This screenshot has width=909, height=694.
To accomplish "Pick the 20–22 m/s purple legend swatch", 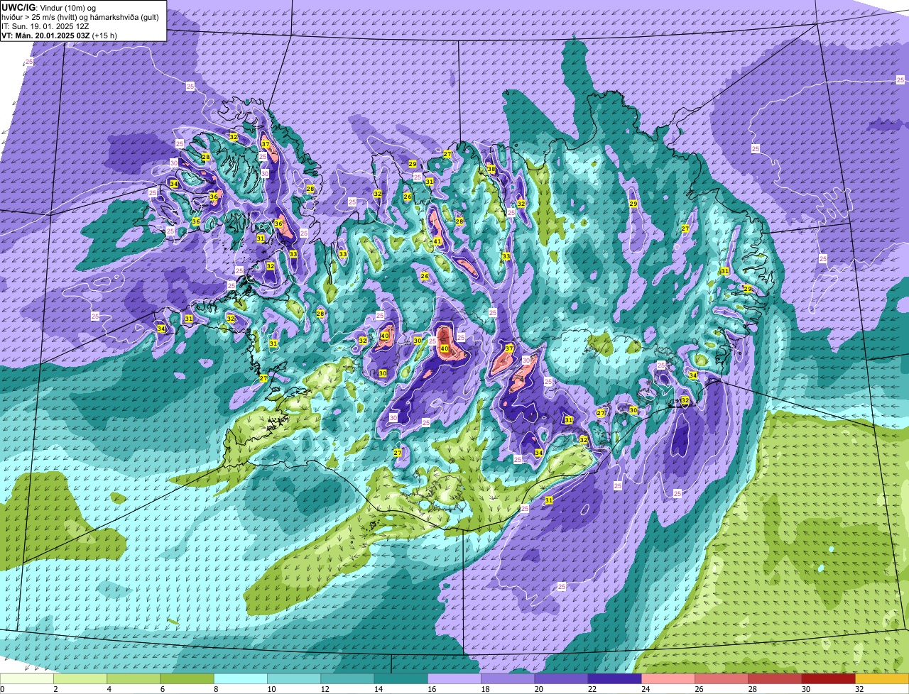I will point(561,678).
